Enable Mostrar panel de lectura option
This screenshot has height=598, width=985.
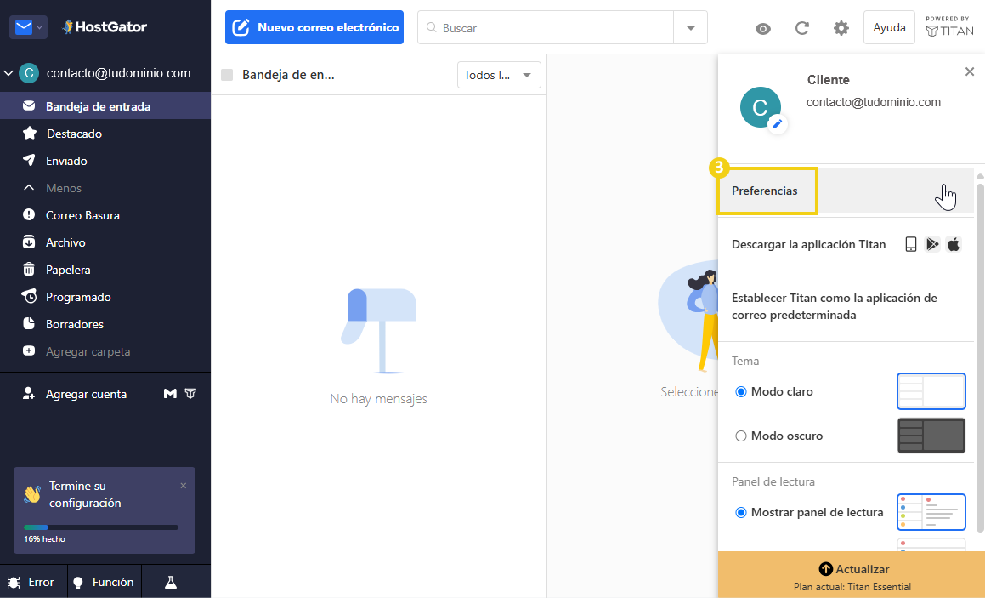pyautogui.click(x=740, y=512)
